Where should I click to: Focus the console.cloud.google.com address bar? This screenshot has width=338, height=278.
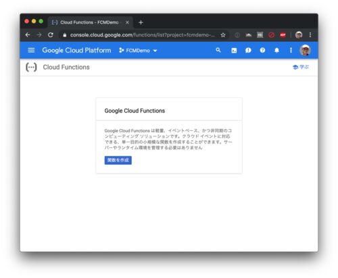(143, 35)
